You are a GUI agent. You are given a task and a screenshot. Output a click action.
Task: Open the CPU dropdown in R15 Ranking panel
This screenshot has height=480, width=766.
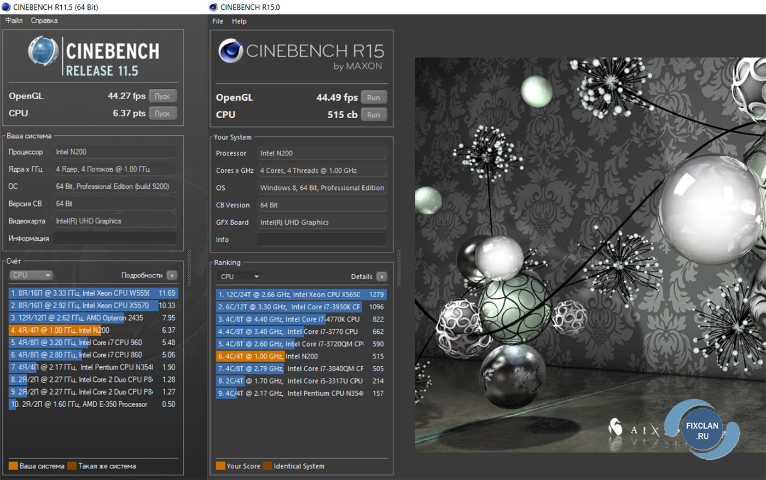coord(239,276)
